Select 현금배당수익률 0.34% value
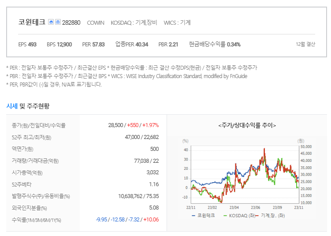Image resolution: width=331 pixels, height=236 pixels. click(x=234, y=45)
